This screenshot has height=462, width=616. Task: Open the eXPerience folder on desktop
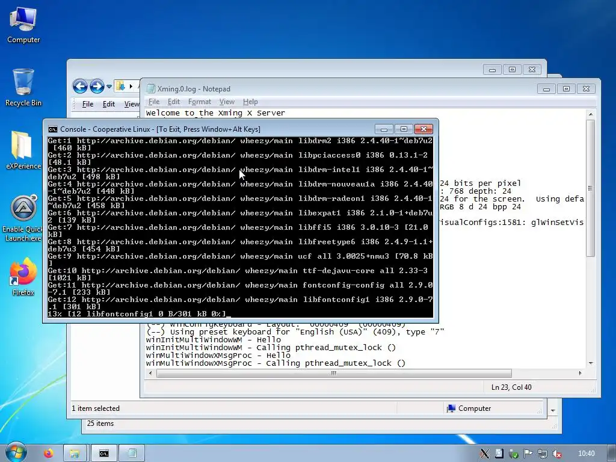click(x=23, y=150)
